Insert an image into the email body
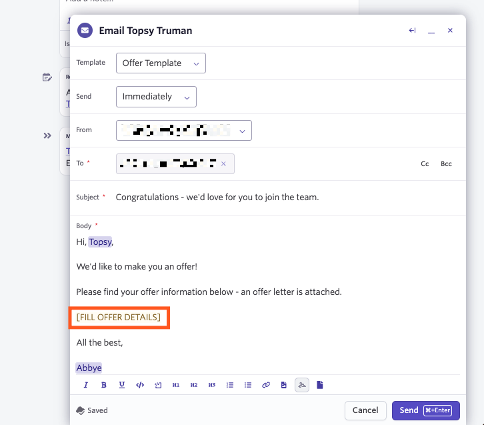Image resolution: width=484 pixels, height=425 pixels. point(284,385)
